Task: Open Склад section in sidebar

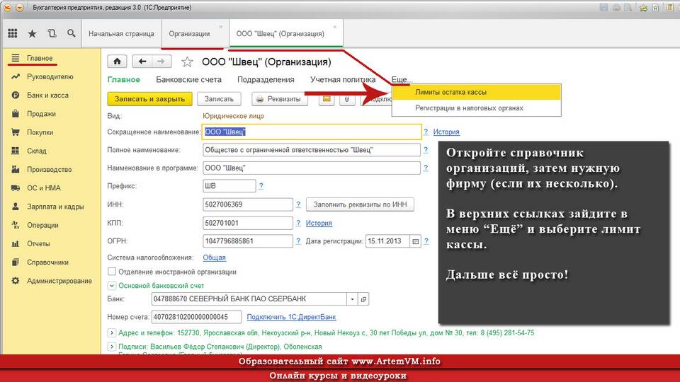Action: pyautogui.click(x=36, y=151)
